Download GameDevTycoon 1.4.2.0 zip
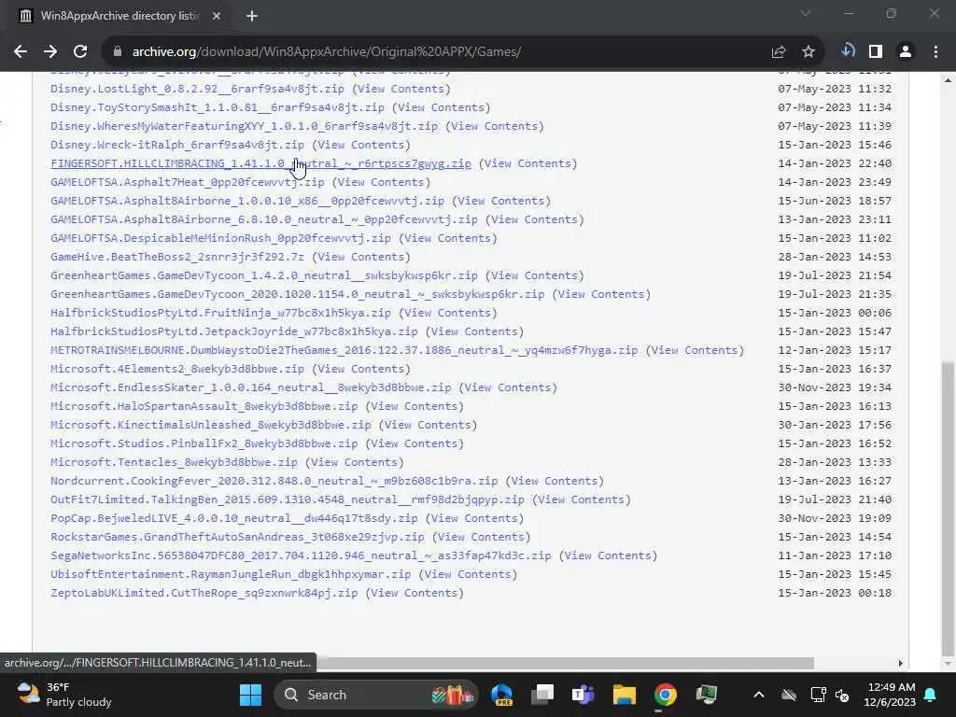Image resolution: width=956 pixels, height=717 pixels. pos(264,275)
